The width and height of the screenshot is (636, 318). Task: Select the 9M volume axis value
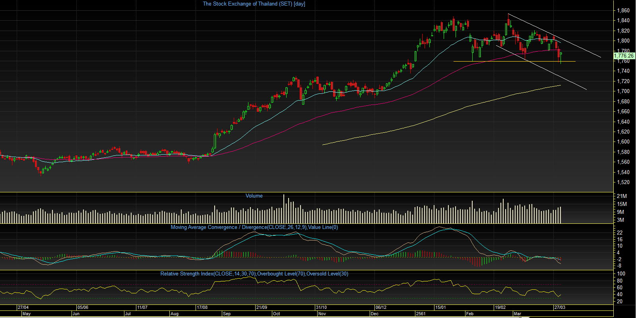tap(620, 212)
